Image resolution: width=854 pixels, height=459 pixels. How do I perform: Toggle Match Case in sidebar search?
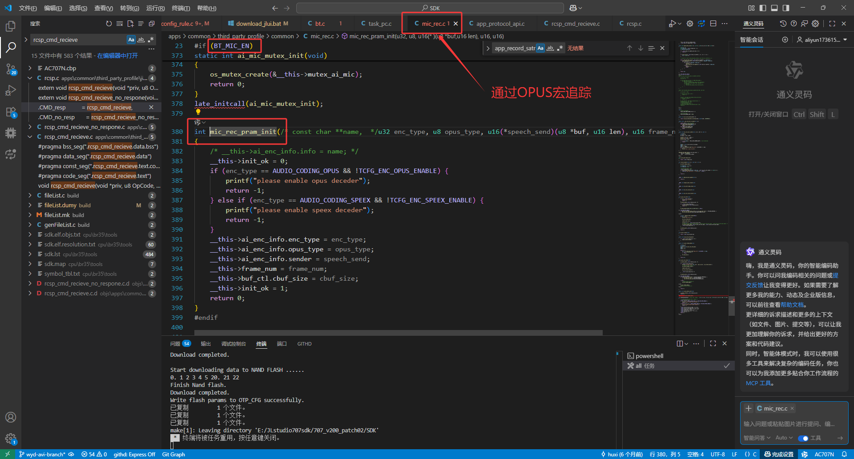click(x=131, y=40)
